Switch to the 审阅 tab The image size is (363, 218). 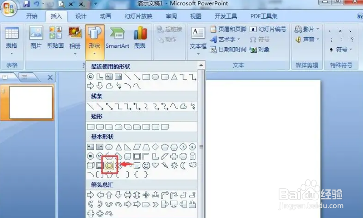click(171, 16)
